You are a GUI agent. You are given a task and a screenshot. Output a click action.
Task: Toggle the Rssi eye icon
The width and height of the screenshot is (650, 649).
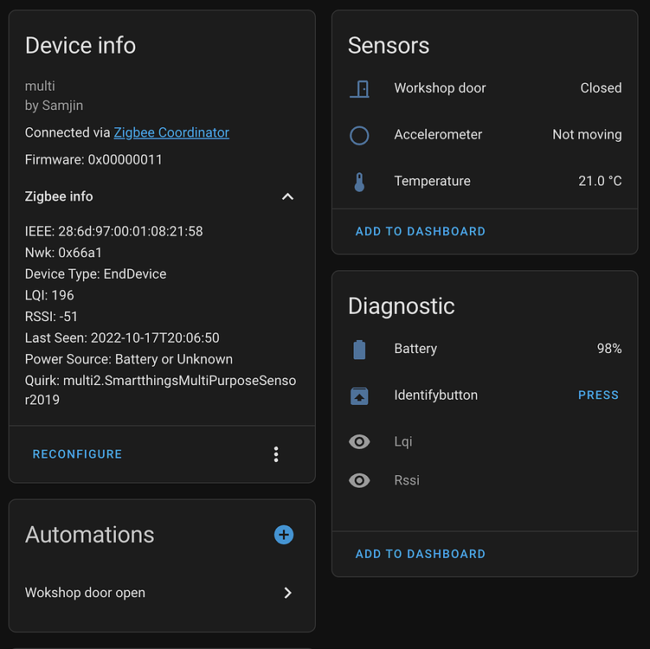pos(359,481)
